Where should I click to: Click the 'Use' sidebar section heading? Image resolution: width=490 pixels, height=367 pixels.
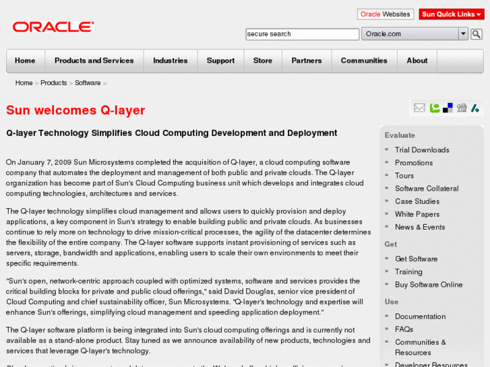[392, 302]
